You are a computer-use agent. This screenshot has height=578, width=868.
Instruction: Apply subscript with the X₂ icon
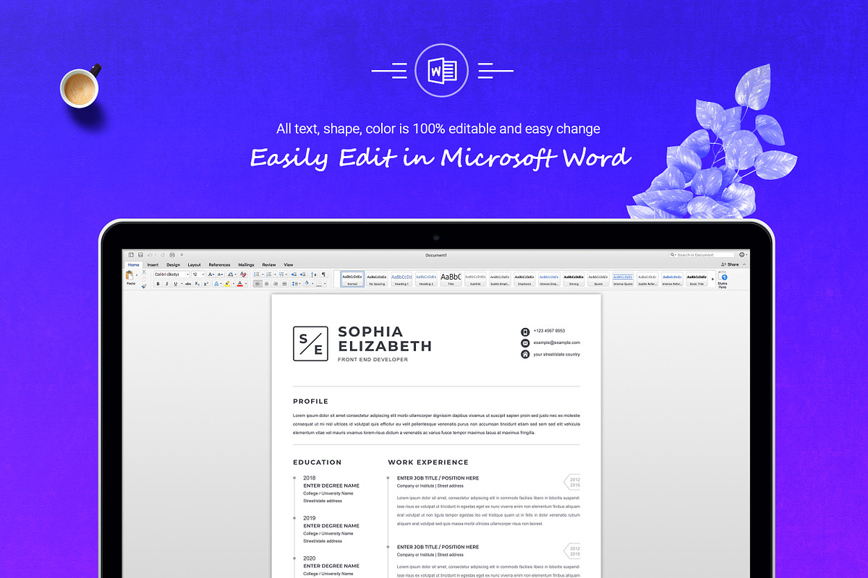(197, 284)
